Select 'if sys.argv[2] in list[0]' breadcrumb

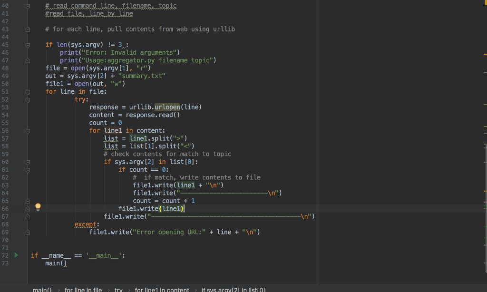coord(234,290)
